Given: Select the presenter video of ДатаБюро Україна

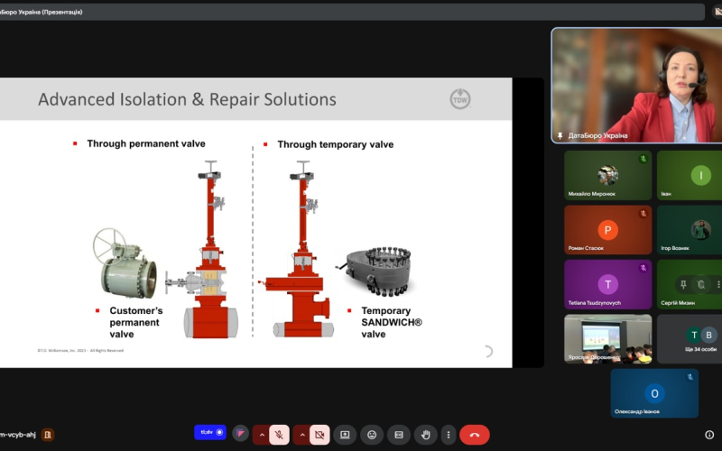Looking at the screenshot, I should point(636,86).
